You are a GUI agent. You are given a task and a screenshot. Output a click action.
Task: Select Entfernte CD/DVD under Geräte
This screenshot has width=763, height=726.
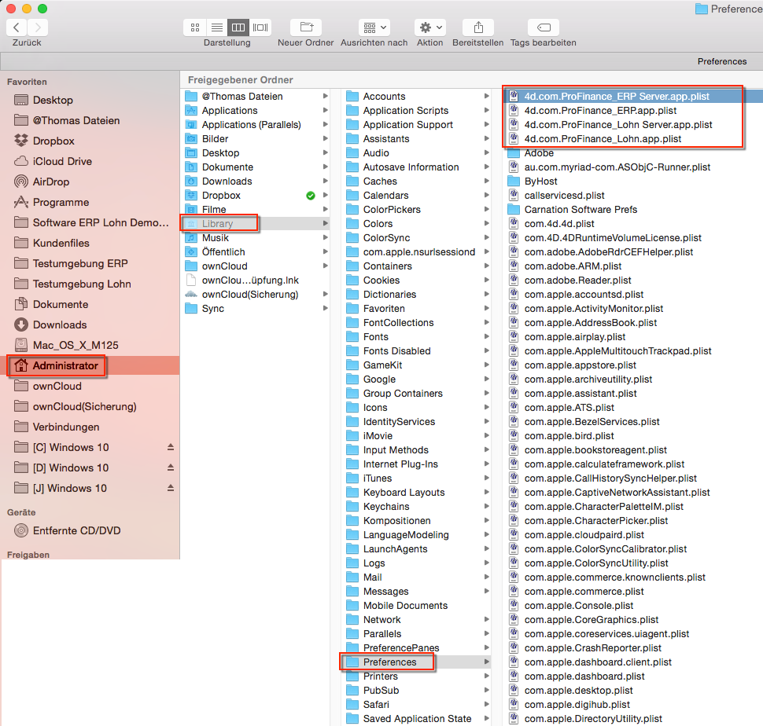pyautogui.click(x=76, y=530)
